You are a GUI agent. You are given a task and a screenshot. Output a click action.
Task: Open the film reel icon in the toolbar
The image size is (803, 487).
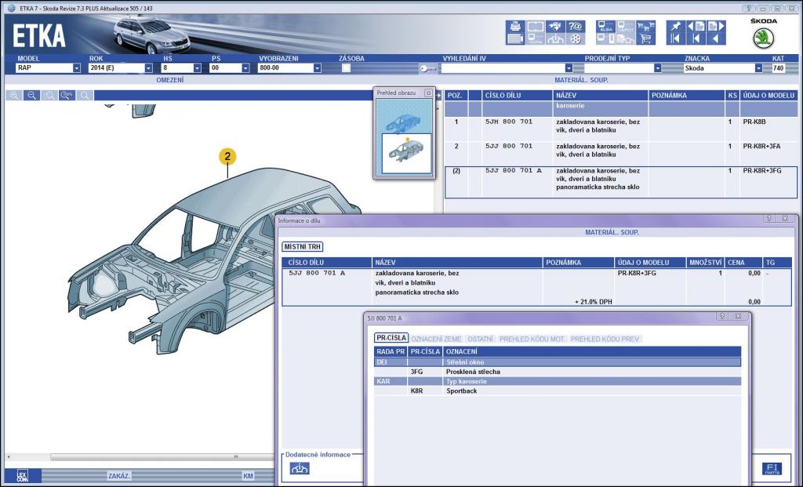coord(576,39)
